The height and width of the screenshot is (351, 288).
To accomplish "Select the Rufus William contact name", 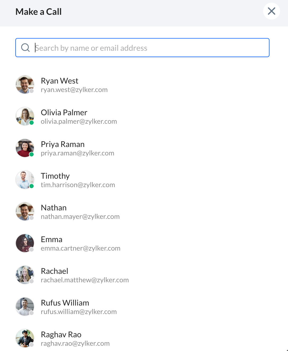I will 65,303.
